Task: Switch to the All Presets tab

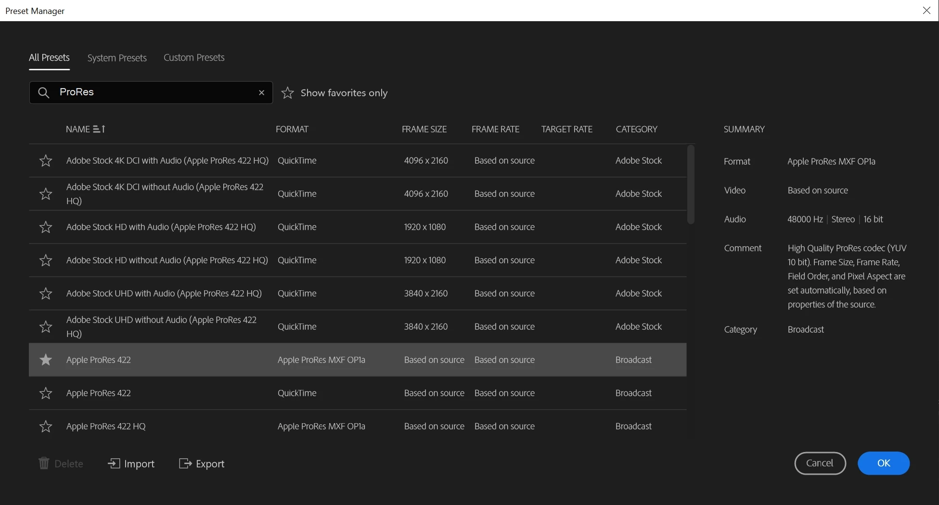Action: point(49,58)
